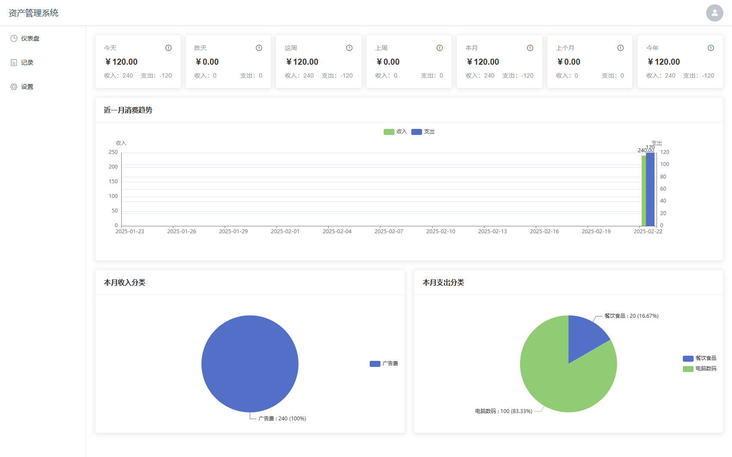
Task: Click the 电脑数码 : 100 (83.33%) label
Action: tap(504, 411)
